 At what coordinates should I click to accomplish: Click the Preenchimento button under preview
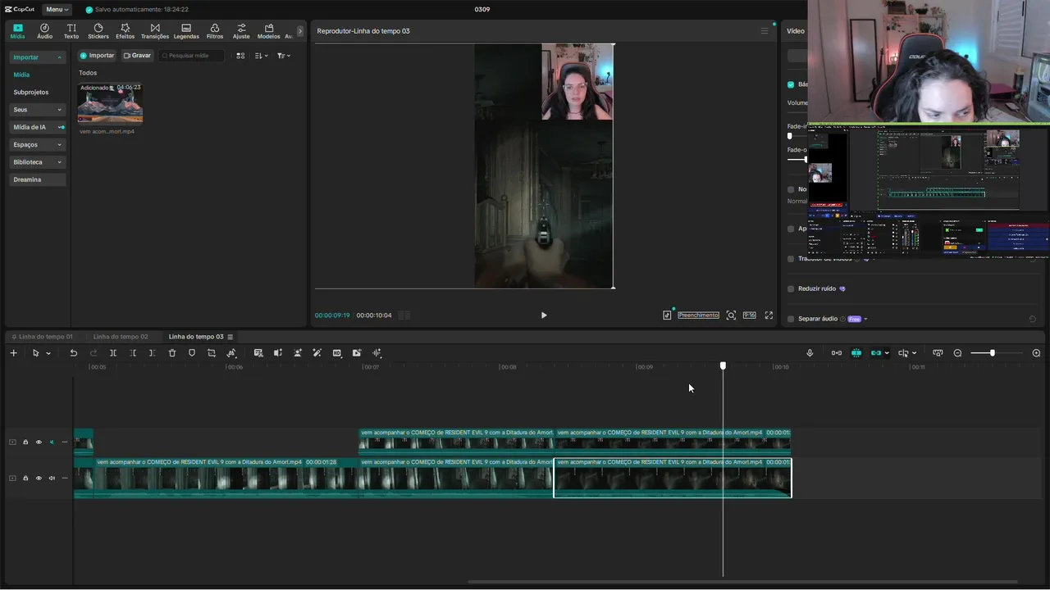[x=698, y=315]
